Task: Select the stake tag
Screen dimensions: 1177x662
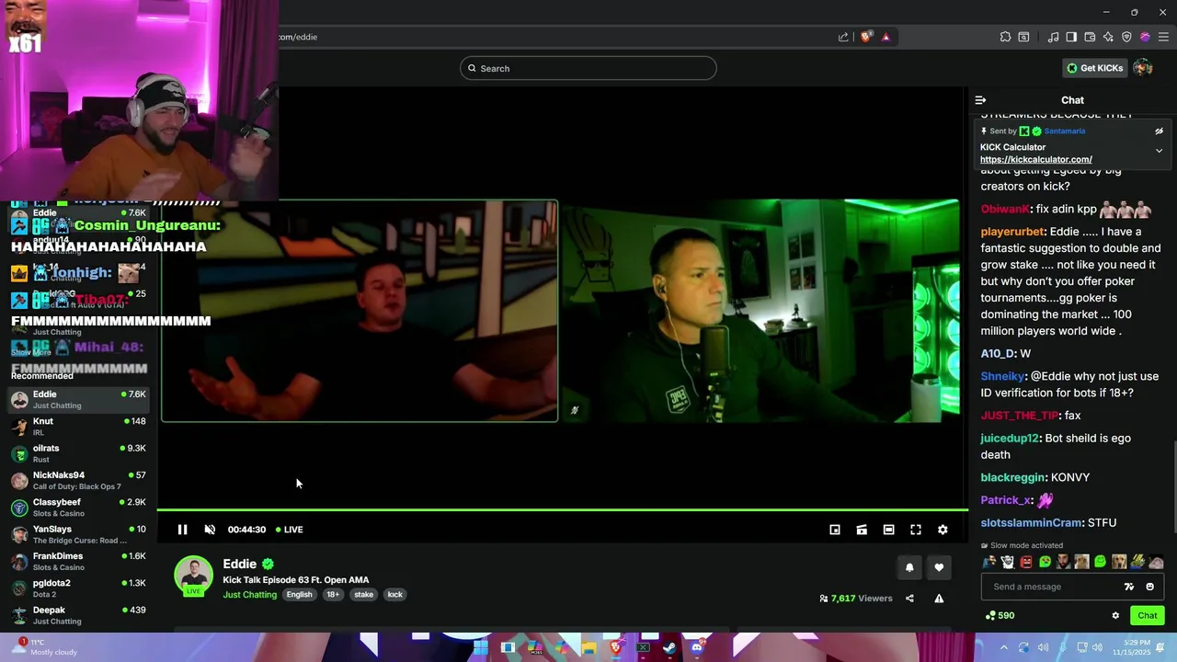Action: [364, 595]
